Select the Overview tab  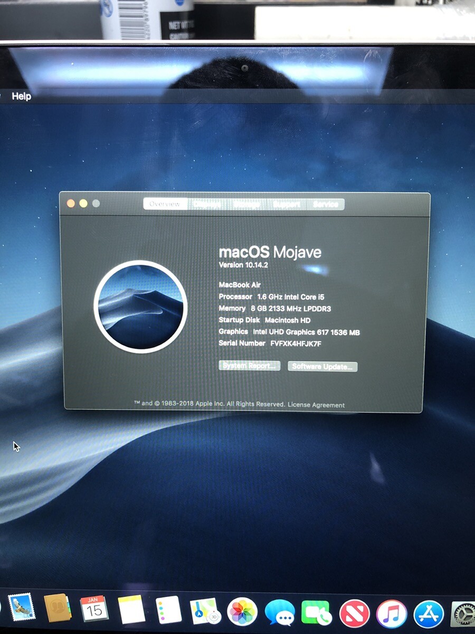[x=165, y=204]
